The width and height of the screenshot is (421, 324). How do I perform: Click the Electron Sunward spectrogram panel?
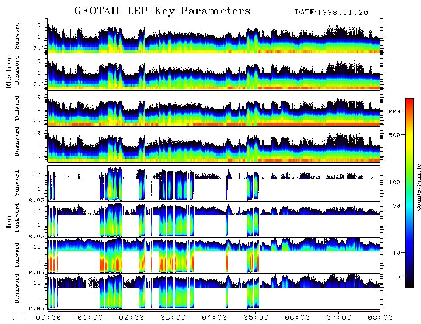[214, 36]
